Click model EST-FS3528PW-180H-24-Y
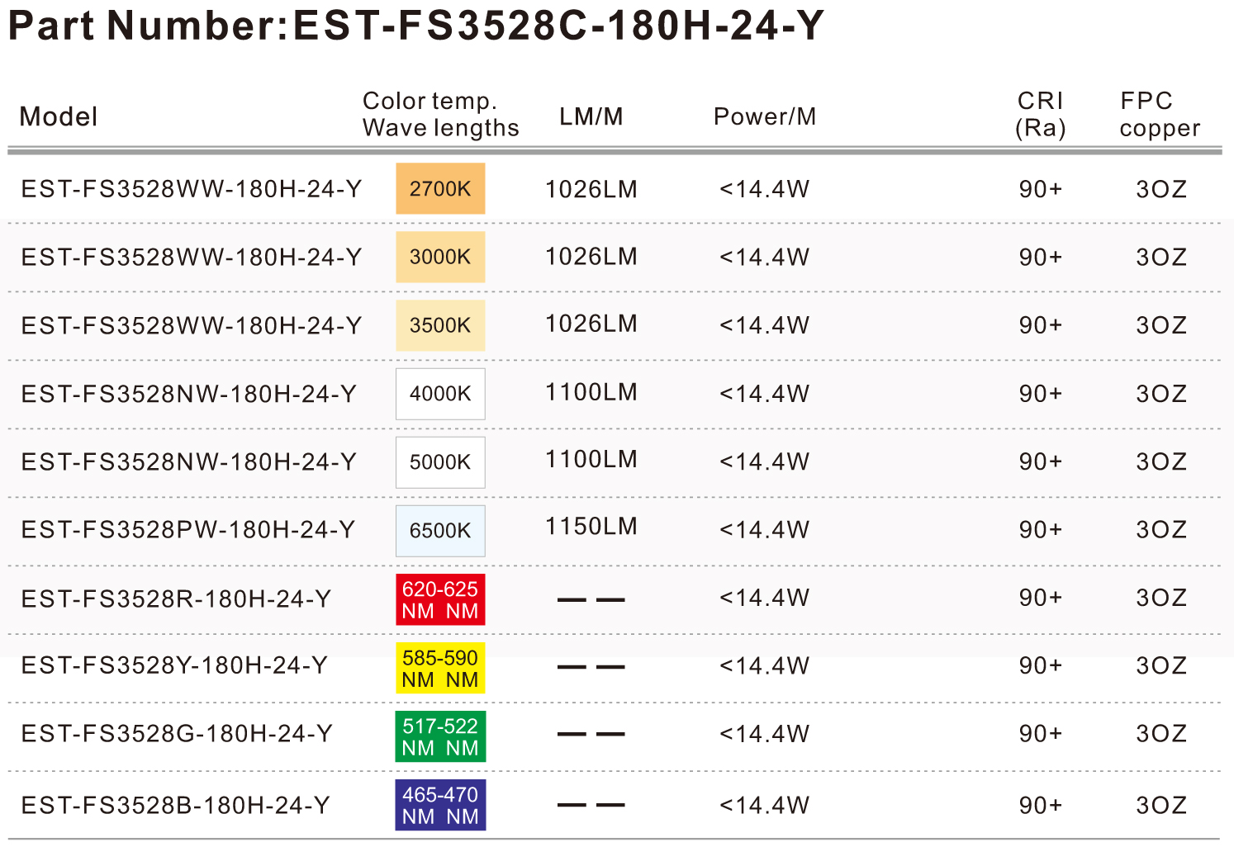The width and height of the screenshot is (1234, 847). pos(188,530)
